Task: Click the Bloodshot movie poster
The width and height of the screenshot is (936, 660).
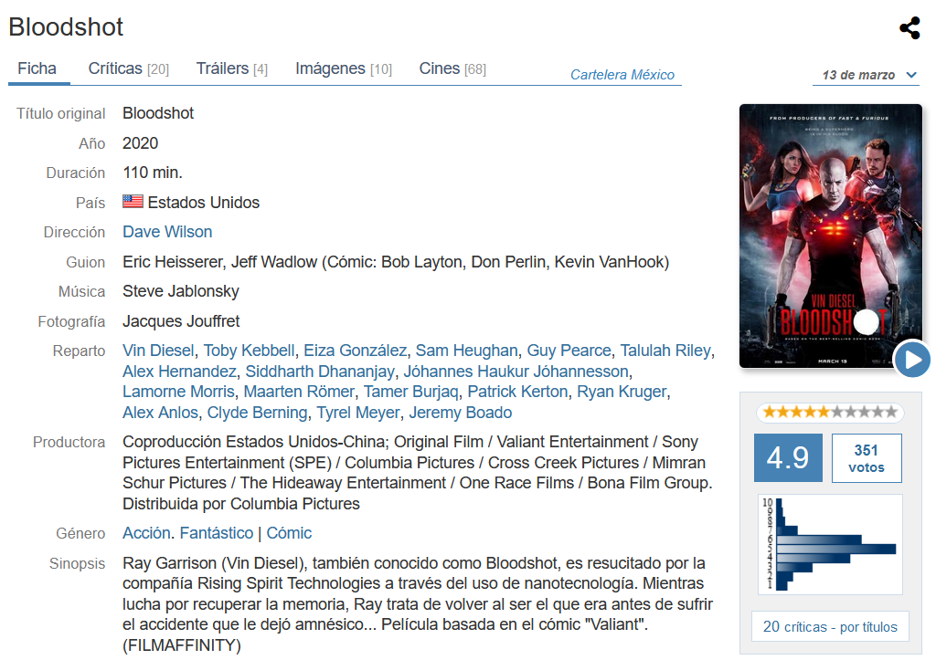Action: [x=830, y=236]
